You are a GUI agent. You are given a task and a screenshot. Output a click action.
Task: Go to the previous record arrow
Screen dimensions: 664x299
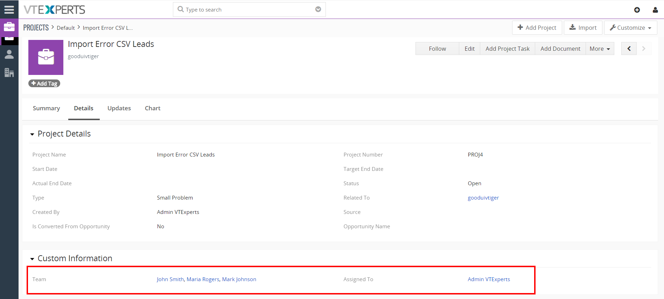tap(629, 49)
